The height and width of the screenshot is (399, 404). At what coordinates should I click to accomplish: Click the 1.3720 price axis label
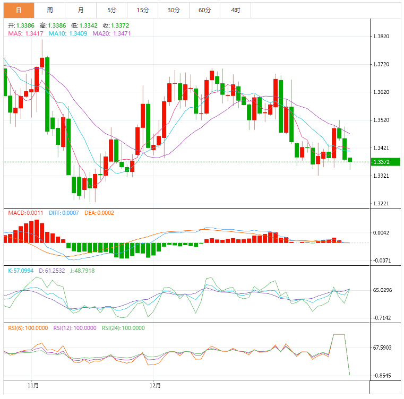[x=381, y=64]
